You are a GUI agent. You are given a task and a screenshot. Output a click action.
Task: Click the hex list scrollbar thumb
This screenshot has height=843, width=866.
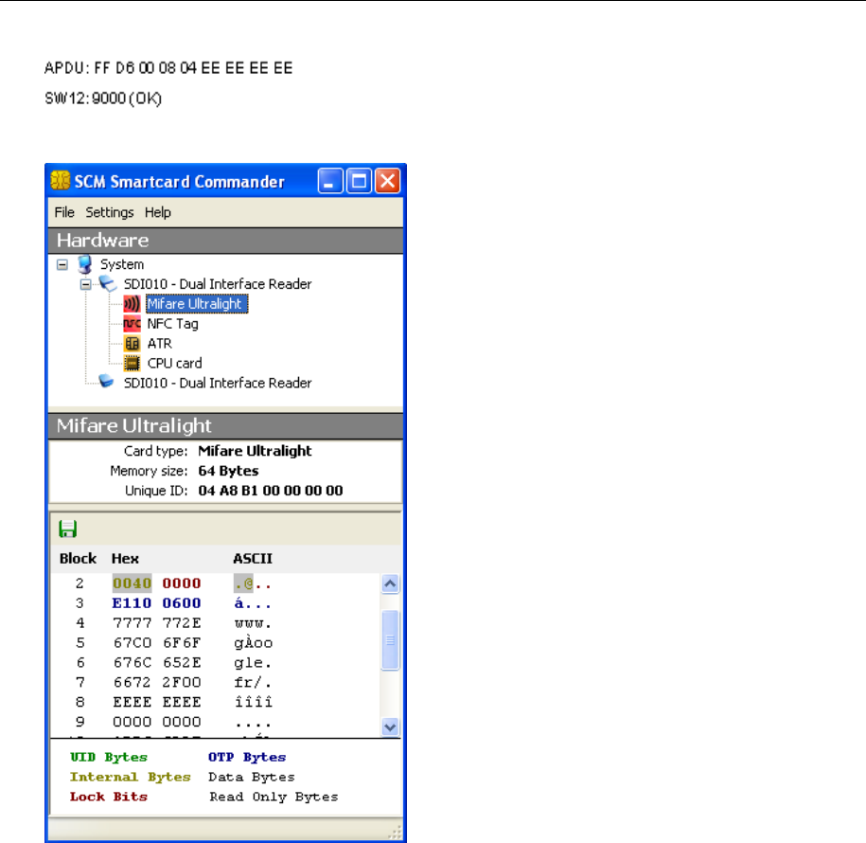[390, 640]
